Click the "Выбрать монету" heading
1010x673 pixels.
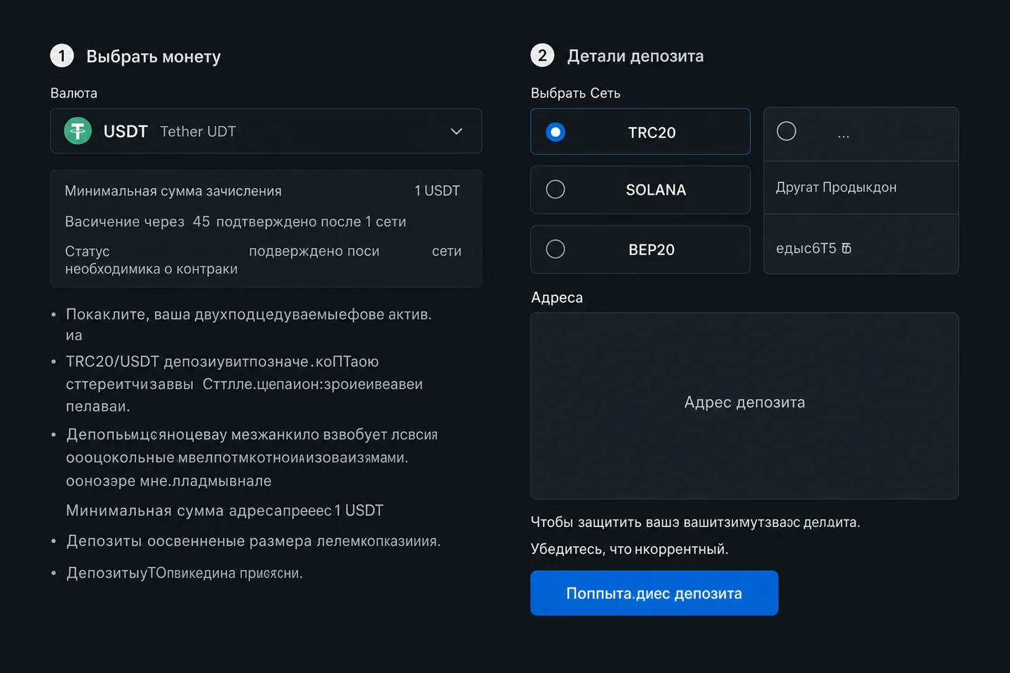[x=154, y=57]
